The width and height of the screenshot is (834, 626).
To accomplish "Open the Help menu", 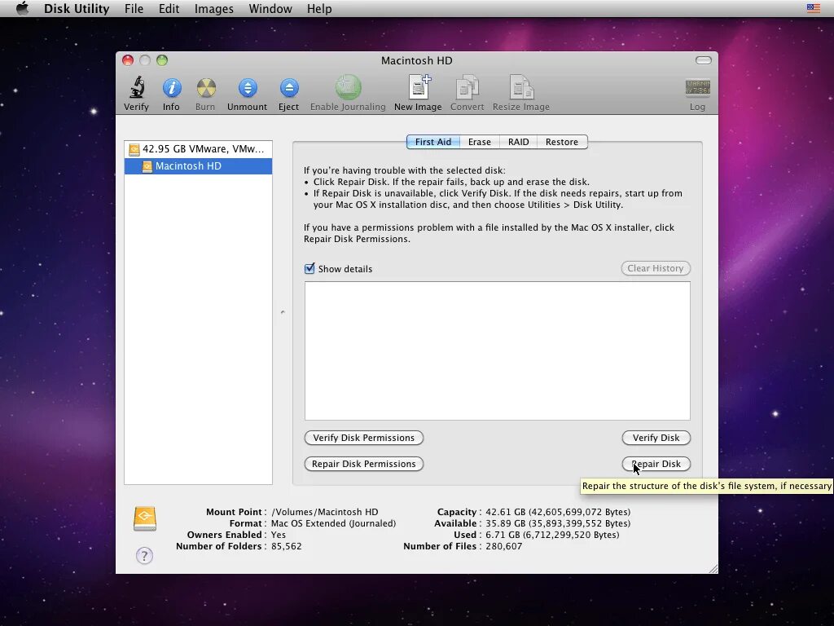I will pos(319,8).
